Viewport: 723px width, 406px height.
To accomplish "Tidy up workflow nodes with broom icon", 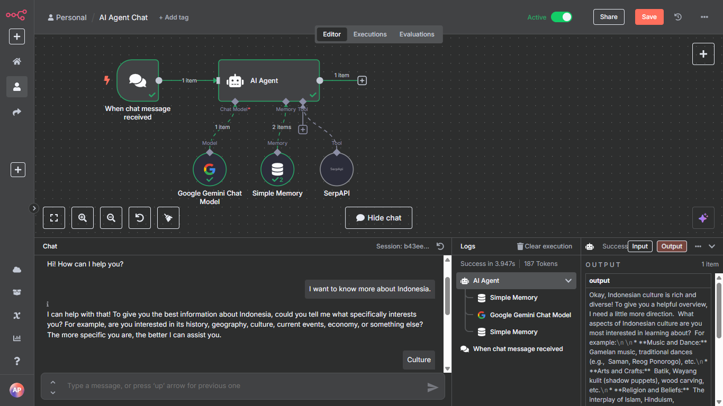I will click(x=168, y=217).
